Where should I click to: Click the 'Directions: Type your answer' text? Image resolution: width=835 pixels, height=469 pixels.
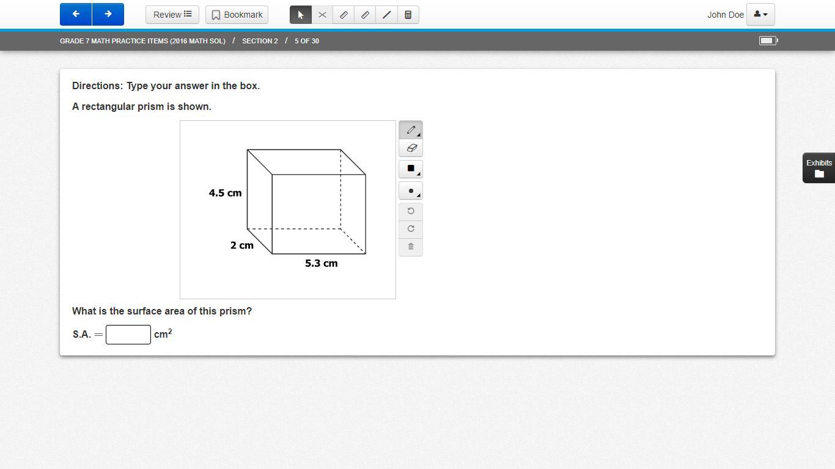pos(166,86)
